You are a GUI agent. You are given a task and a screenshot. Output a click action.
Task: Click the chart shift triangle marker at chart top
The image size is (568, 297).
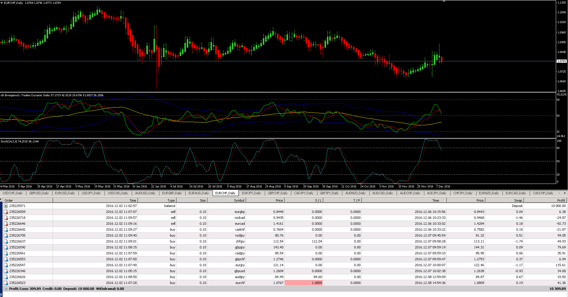pos(444,1)
